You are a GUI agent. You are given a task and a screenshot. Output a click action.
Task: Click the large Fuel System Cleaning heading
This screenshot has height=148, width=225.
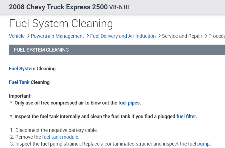coord(61,24)
